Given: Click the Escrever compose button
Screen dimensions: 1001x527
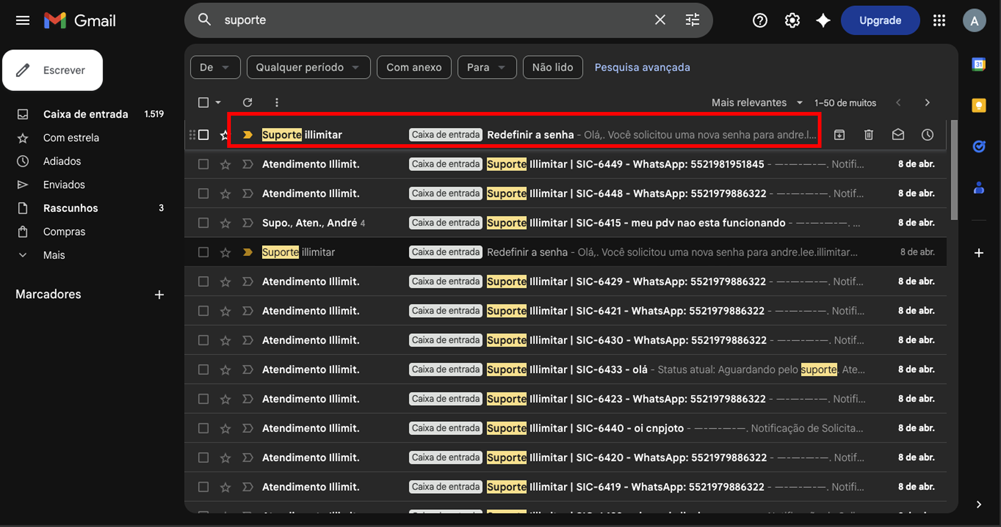Looking at the screenshot, I should point(52,70).
